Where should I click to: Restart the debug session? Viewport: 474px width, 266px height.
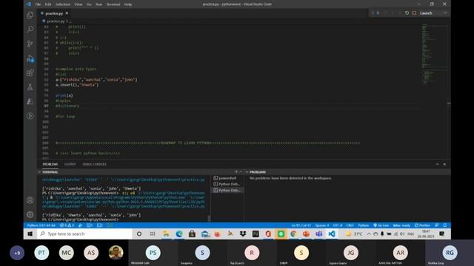407,13
